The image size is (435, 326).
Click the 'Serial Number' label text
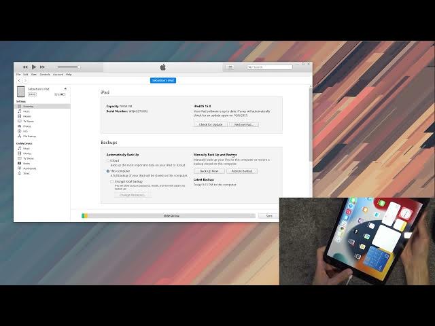[117, 111]
